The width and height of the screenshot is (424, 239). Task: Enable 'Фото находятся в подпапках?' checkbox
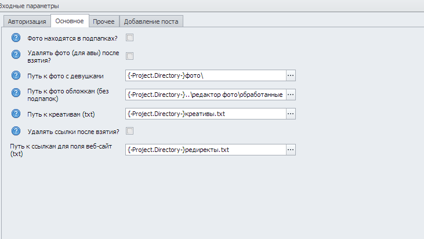[130, 38]
